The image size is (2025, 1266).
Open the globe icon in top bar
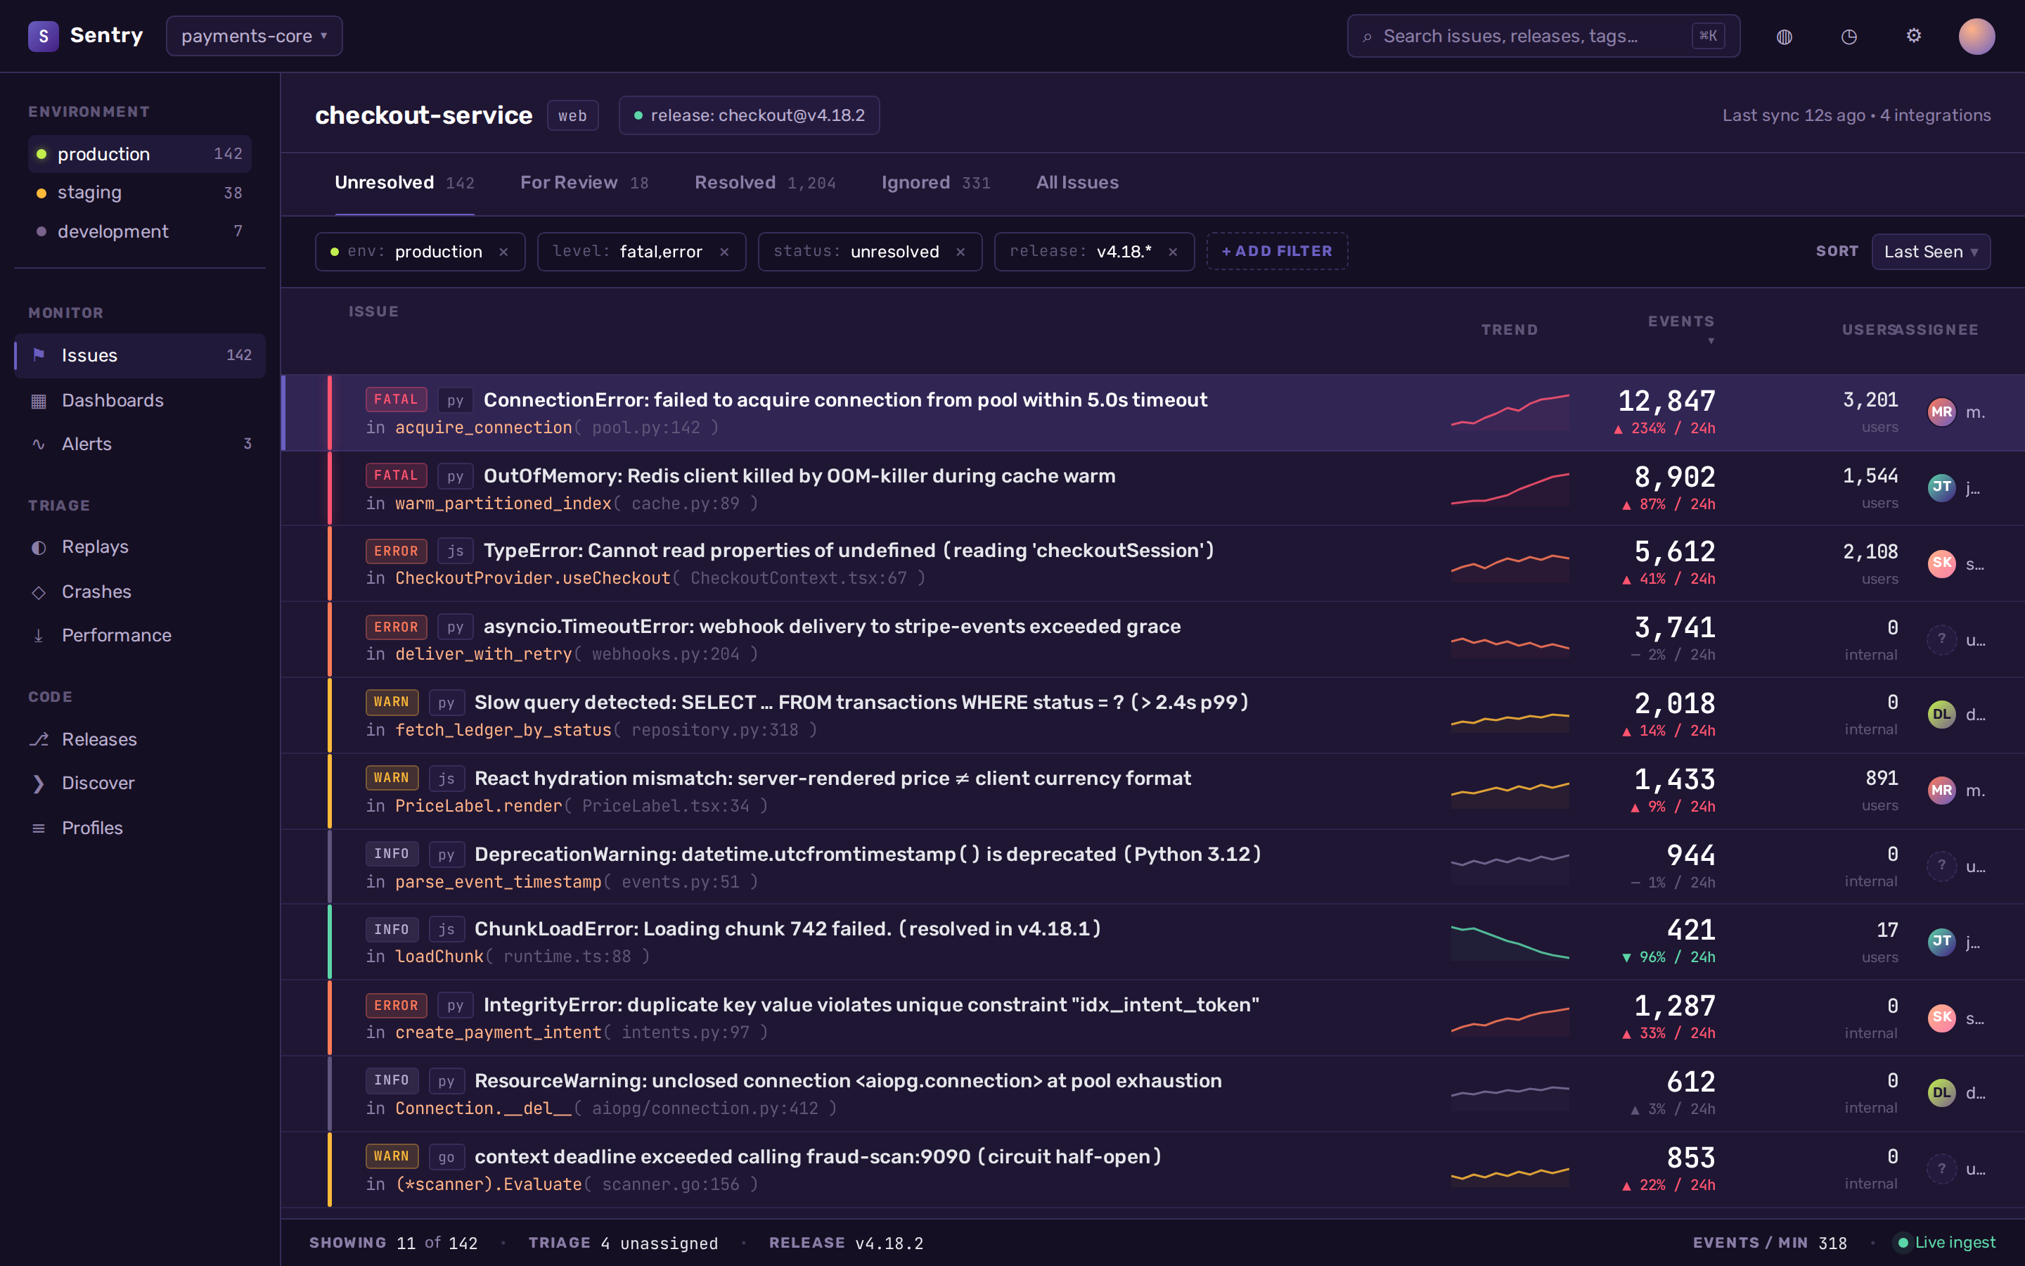(1784, 36)
